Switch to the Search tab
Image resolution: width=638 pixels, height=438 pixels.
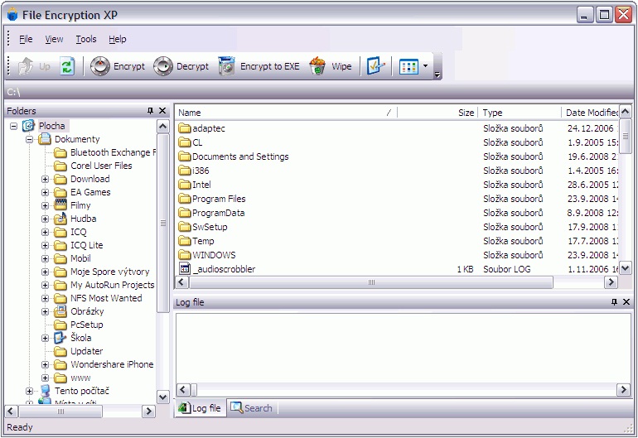(252, 408)
